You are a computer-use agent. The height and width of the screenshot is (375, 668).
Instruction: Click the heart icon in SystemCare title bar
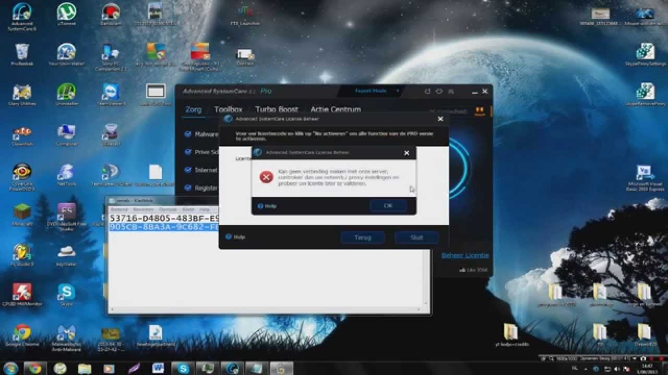point(439,91)
